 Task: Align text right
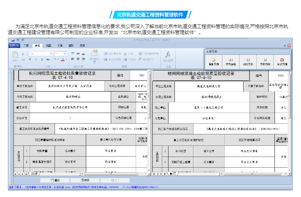pos(83,59)
